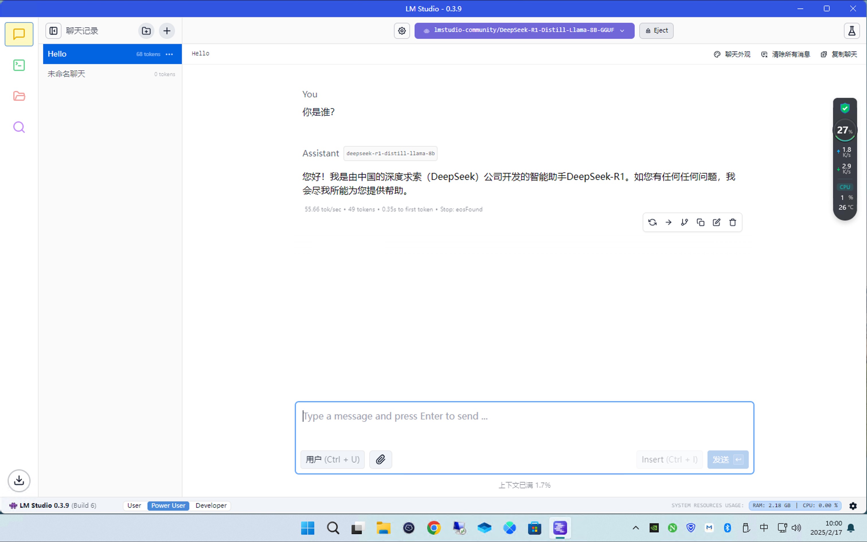Click LM Studio 0.3.9 version label
Screen dimensions: 867x542
pyautogui.click(x=53, y=505)
